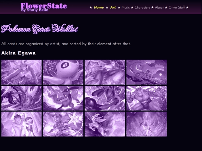Visit the Characters page
Image resolution: width=202 pixels, height=151 pixels.
click(x=142, y=7)
